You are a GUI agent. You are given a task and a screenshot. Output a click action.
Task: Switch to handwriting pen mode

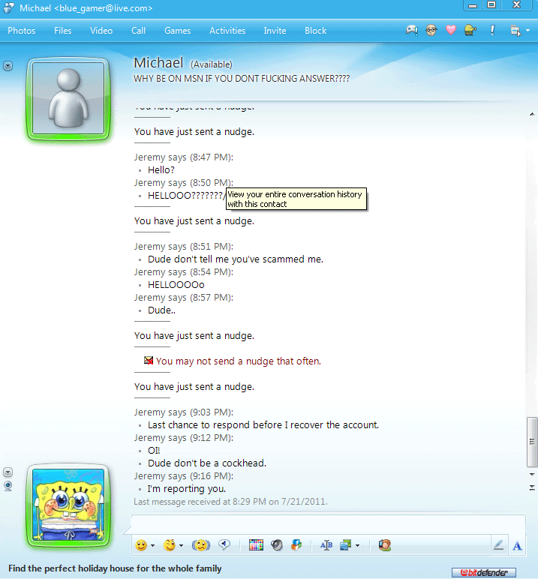(x=498, y=545)
